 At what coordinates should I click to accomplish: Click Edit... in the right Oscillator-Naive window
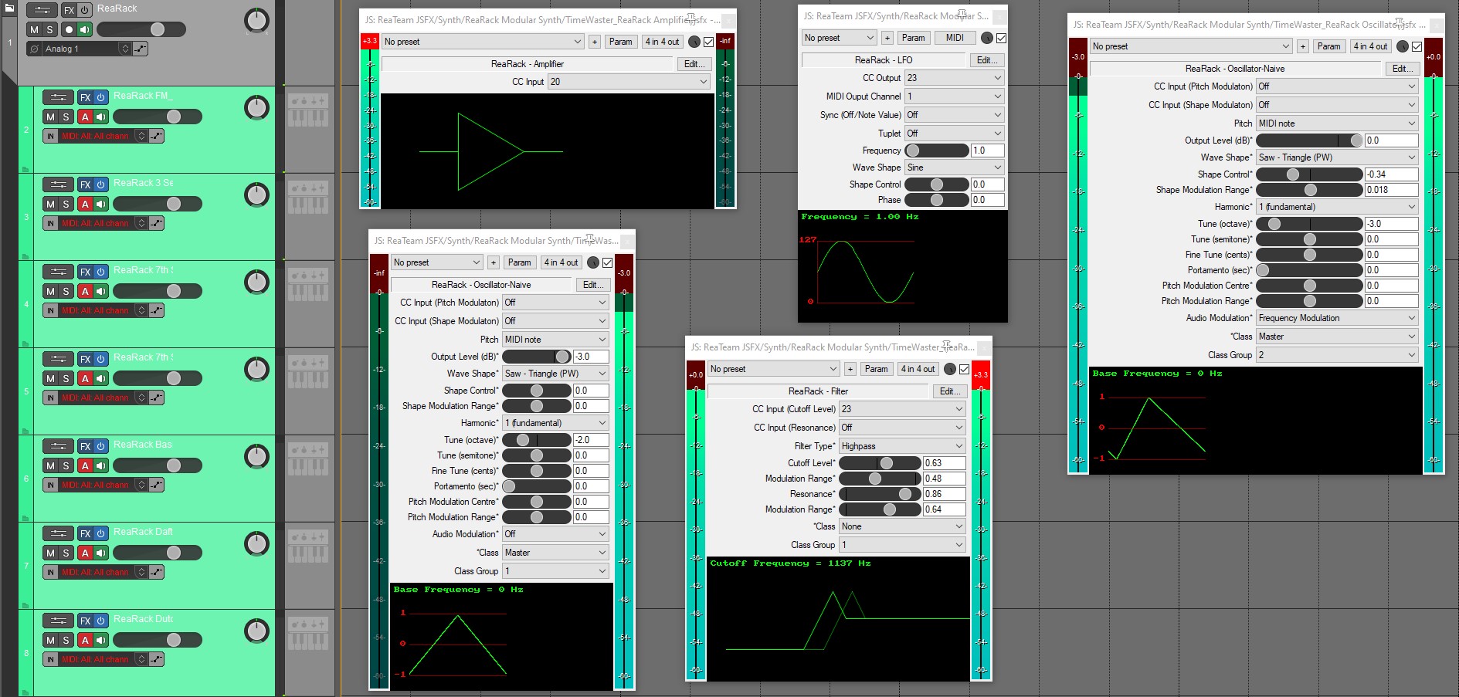(1403, 69)
